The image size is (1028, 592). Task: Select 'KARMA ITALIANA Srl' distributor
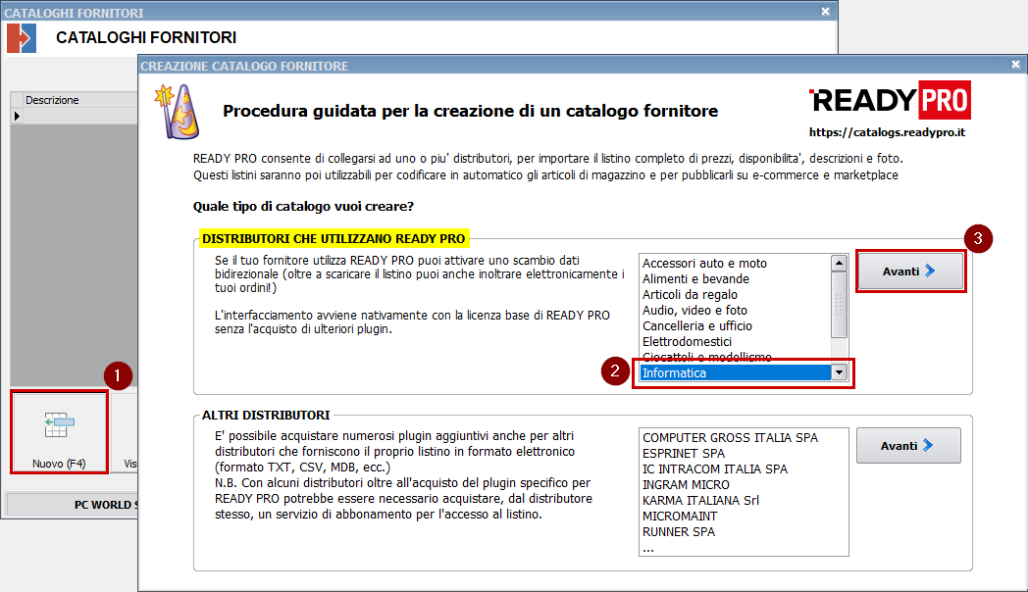[x=700, y=501]
